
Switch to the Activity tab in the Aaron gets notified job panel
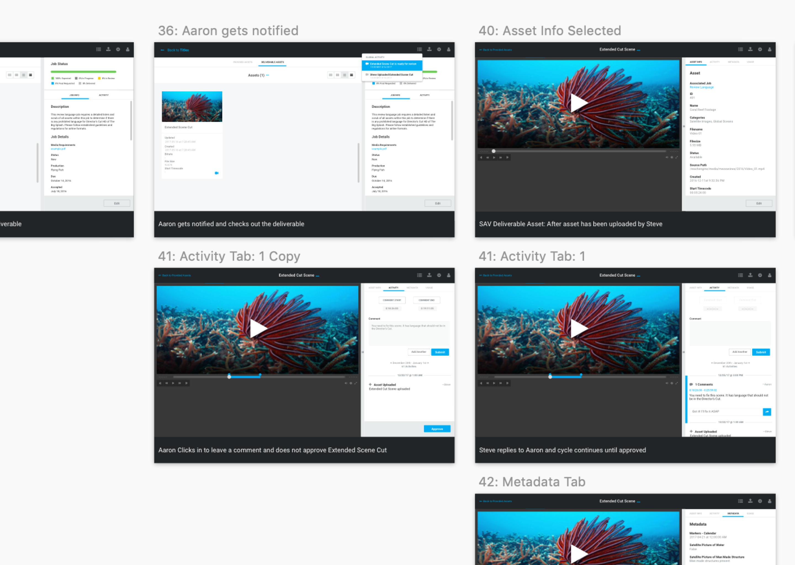click(425, 95)
